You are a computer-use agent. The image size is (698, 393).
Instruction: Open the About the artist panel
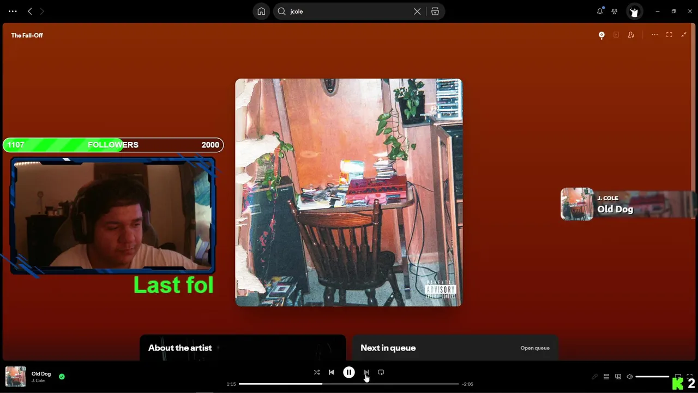coord(243,348)
